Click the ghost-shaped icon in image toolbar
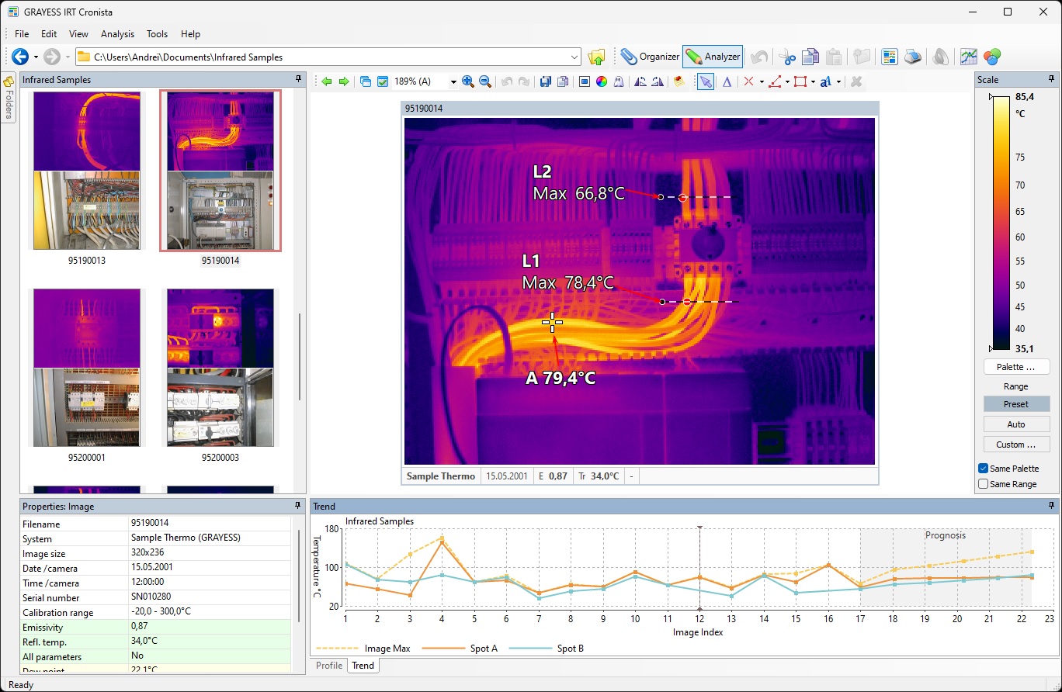 (619, 81)
